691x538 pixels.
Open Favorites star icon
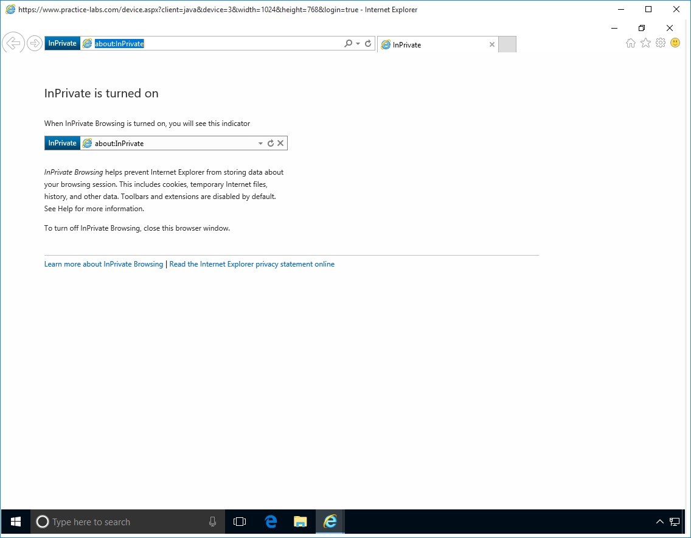[x=645, y=43]
